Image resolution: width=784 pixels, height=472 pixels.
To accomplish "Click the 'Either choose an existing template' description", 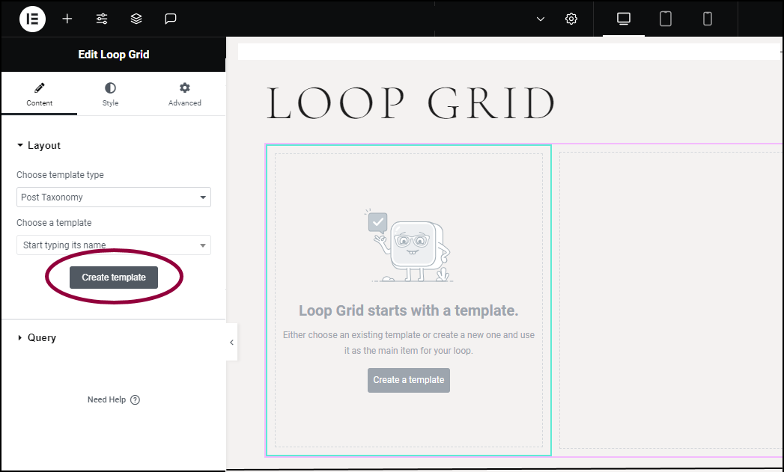I will (x=409, y=343).
